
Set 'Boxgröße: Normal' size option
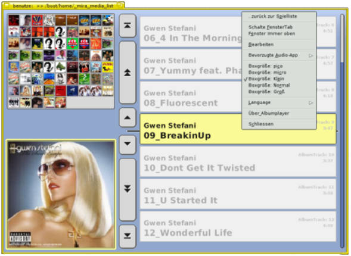point(279,85)
